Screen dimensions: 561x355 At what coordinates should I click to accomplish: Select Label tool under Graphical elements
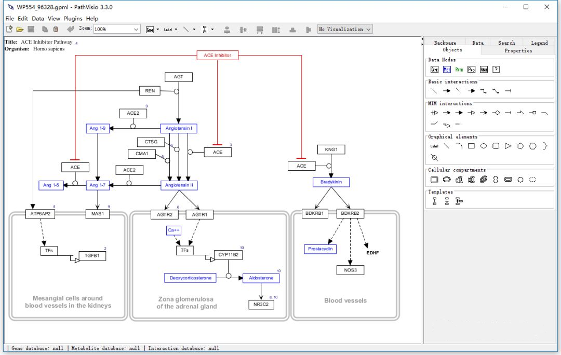click(x=434, y=146)
